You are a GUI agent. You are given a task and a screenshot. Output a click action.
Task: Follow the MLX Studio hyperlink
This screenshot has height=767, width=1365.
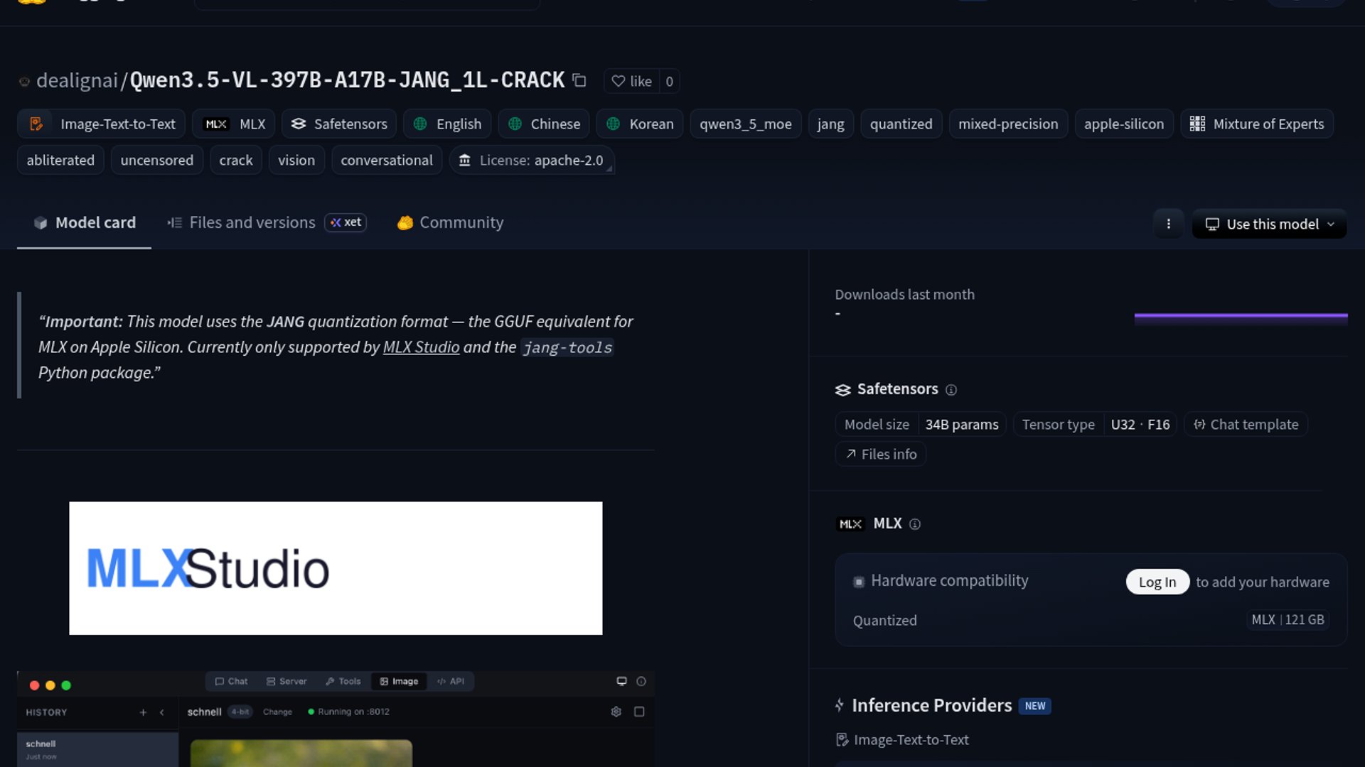point(421,347)
